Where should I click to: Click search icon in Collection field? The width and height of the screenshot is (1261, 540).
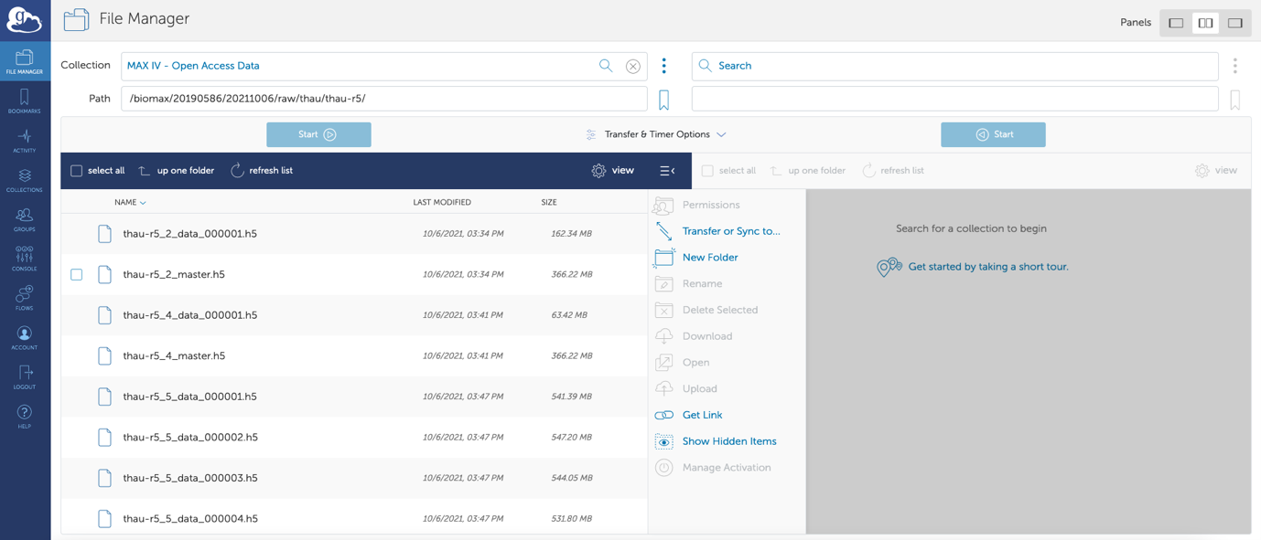[605, 66]
